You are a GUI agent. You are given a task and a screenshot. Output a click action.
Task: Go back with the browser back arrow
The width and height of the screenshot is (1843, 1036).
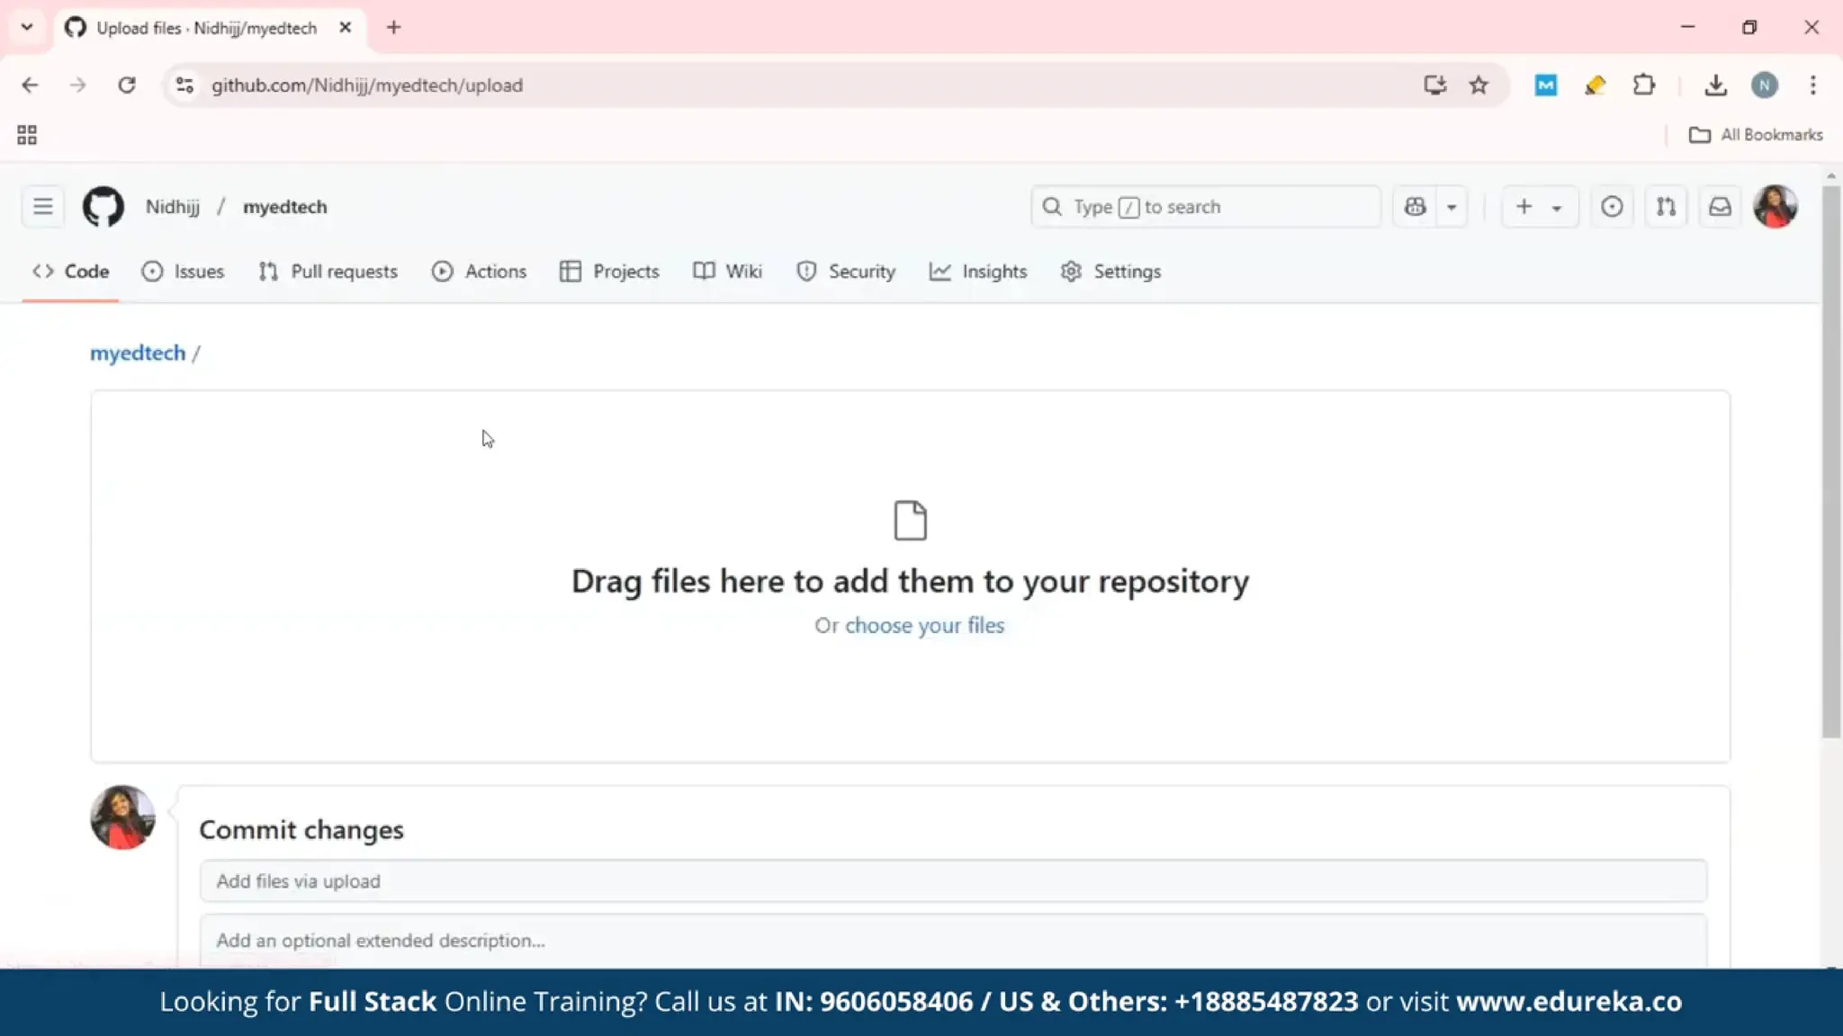30,85
